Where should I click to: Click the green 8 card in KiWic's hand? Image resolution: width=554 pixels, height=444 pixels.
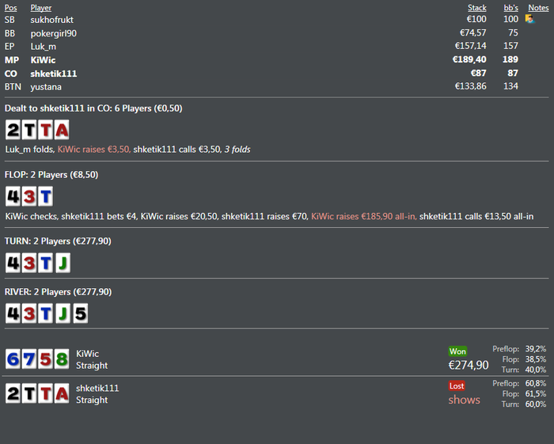pos(62,359)
